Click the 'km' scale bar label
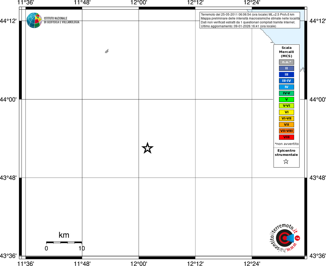 click(64, 235)
